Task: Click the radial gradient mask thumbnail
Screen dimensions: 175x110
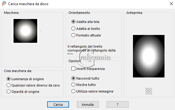Action: pyautogui.click(x=25, y=31)
